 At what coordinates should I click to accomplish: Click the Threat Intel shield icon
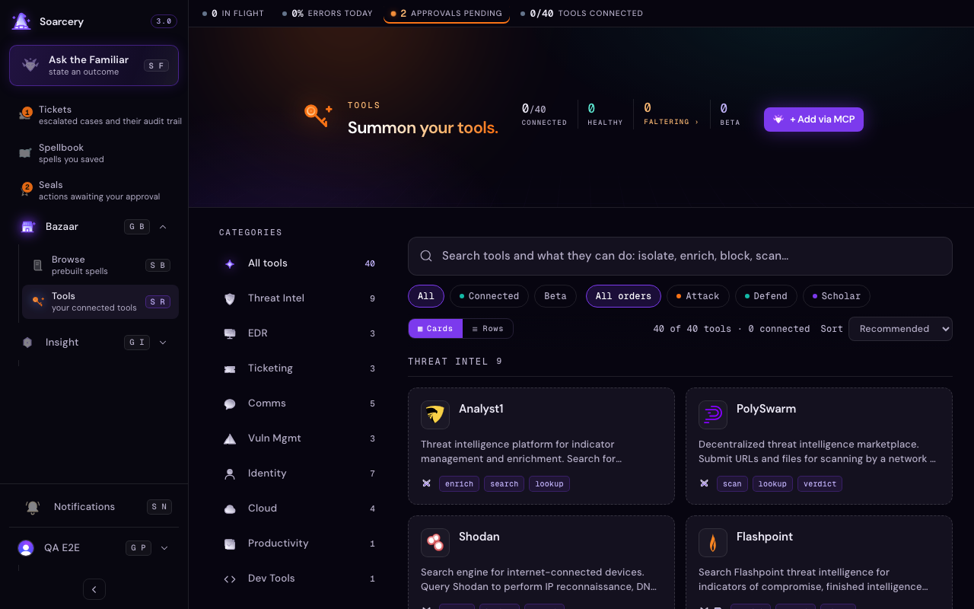tap(230, 298)
